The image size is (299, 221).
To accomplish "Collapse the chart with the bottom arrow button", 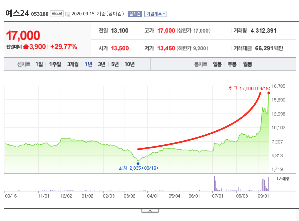I will pos(150,211).
